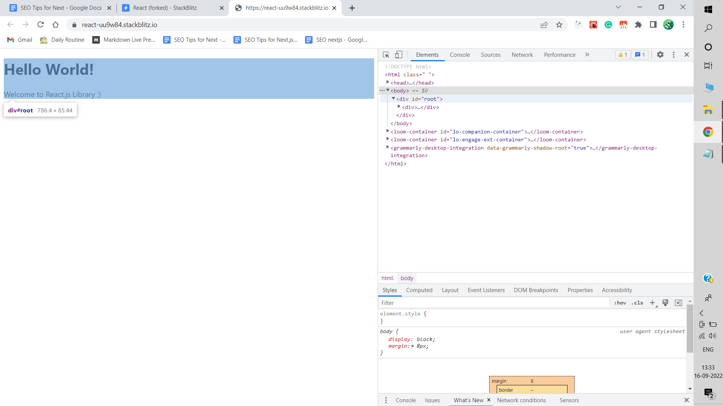This screenshot has width=723, height=406.
Task: Open Markdown Live Preview bookmark
Action: coord(124,40)
